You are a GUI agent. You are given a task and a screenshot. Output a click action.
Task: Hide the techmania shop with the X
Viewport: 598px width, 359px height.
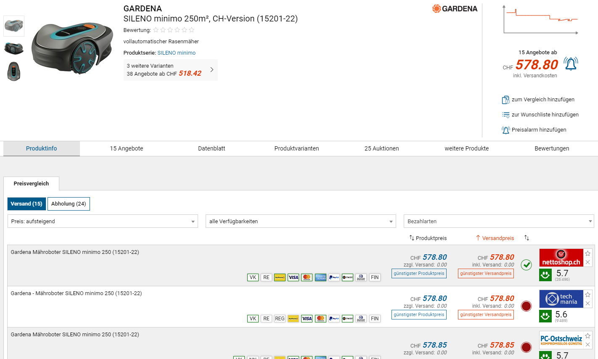[x=588, y=304]
